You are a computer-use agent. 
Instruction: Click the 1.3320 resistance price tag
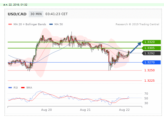(151, 42)
